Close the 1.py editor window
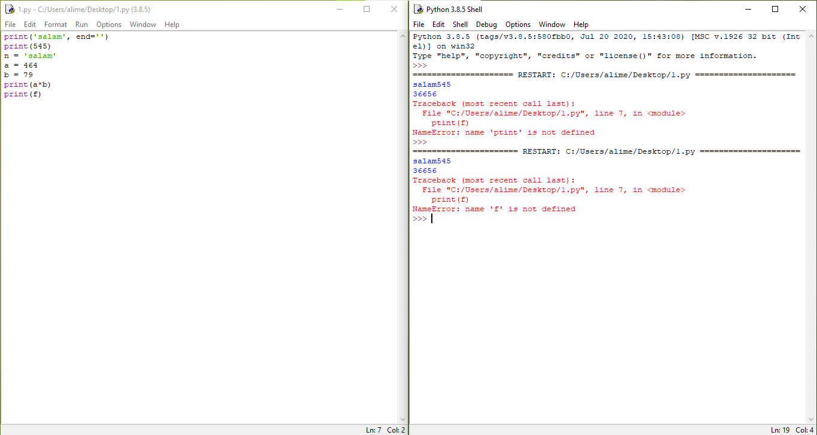Image resolution: width=817 pixels, height=435 pixels. [394, 9]
